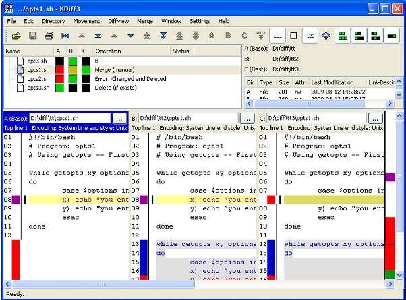Click the green B status square for opt3.sh

tap(71, 61)
